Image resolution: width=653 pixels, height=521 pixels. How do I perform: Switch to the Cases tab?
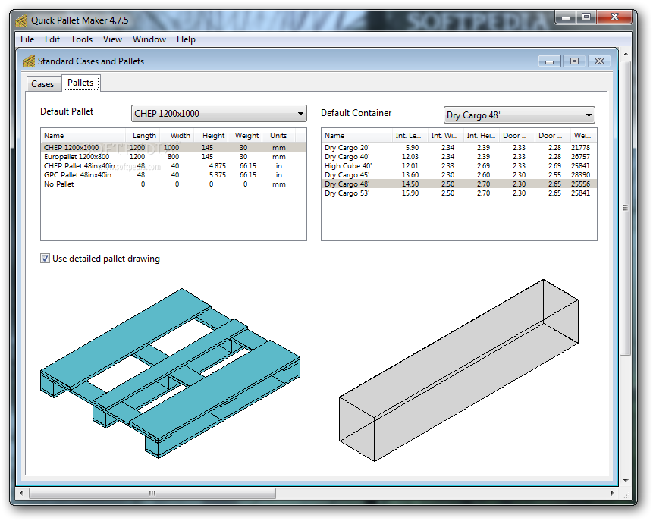42,84
